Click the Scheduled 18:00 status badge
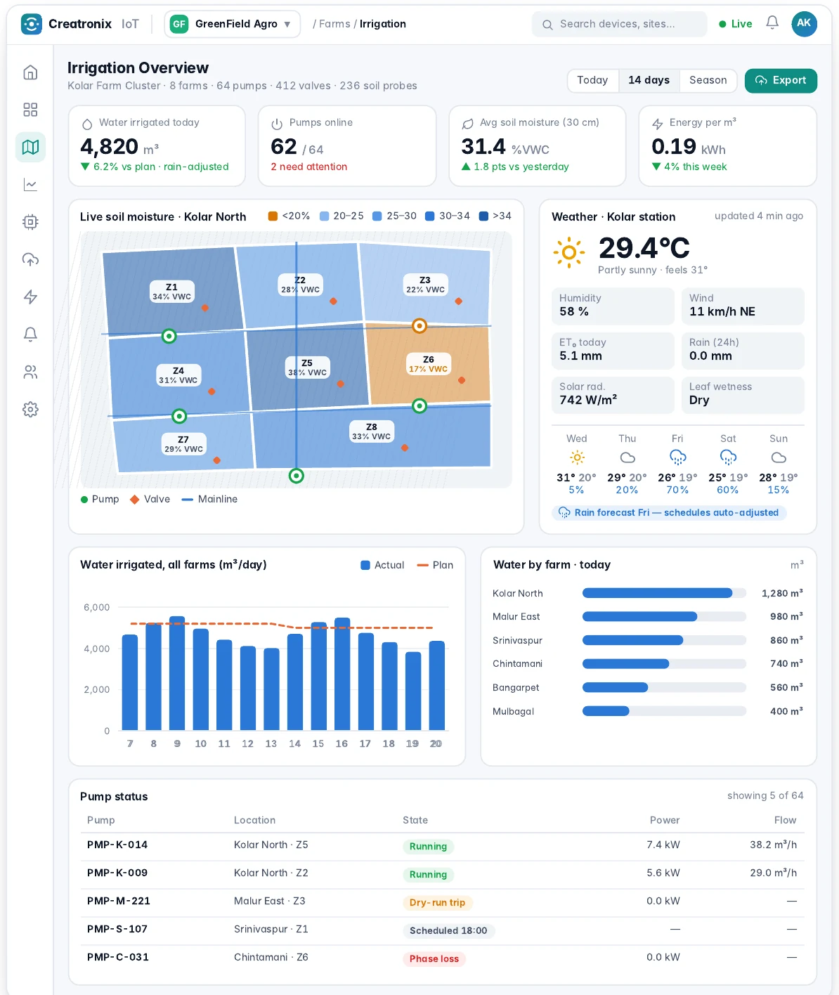The image size is (839, 995). tap(448, 931)
